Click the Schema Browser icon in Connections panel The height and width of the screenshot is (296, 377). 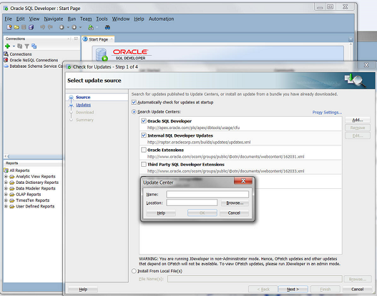(34, 46)
